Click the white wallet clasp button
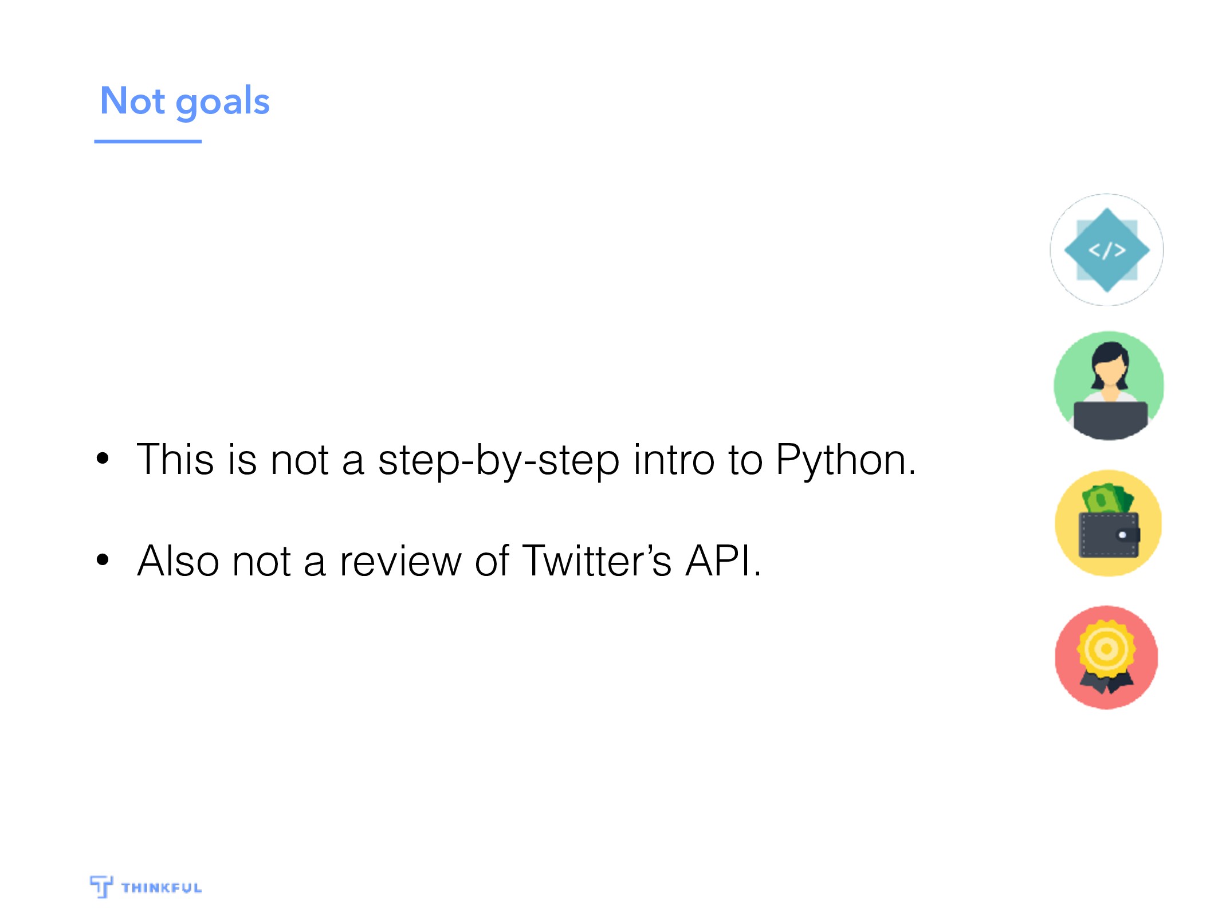 (1122, 535)
